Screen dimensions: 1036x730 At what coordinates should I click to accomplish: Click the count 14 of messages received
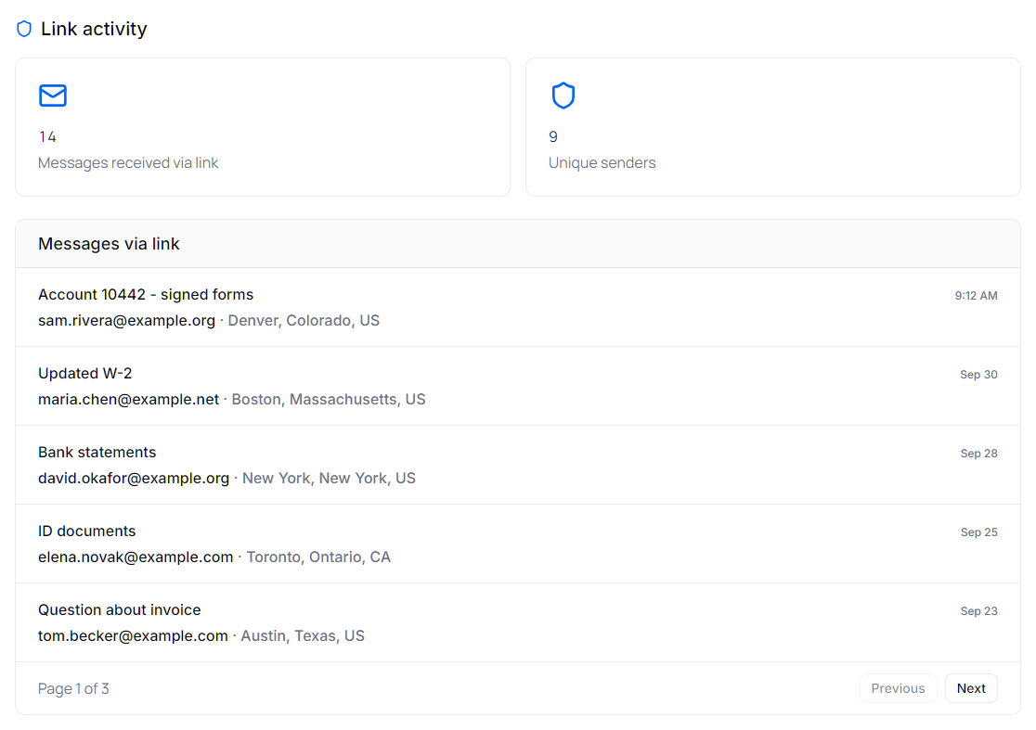pos(47,137)
